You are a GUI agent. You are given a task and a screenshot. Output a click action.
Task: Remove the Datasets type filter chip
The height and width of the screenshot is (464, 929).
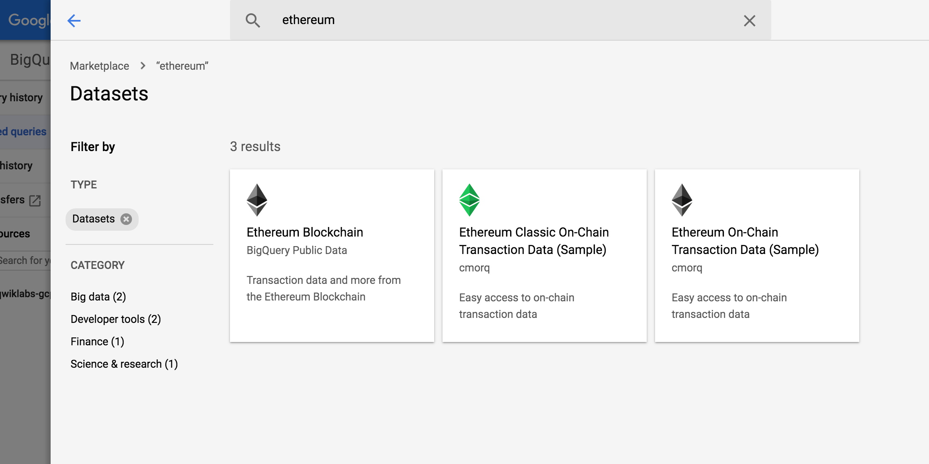tap(126, 219)
